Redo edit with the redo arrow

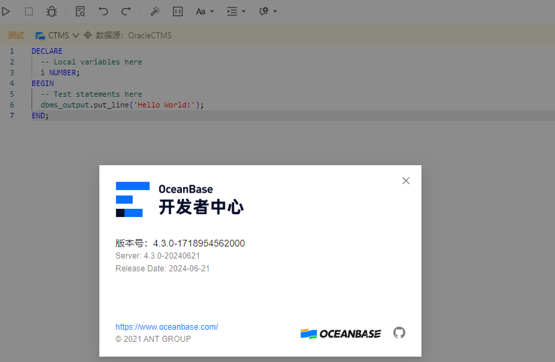[x=126, y=11]
